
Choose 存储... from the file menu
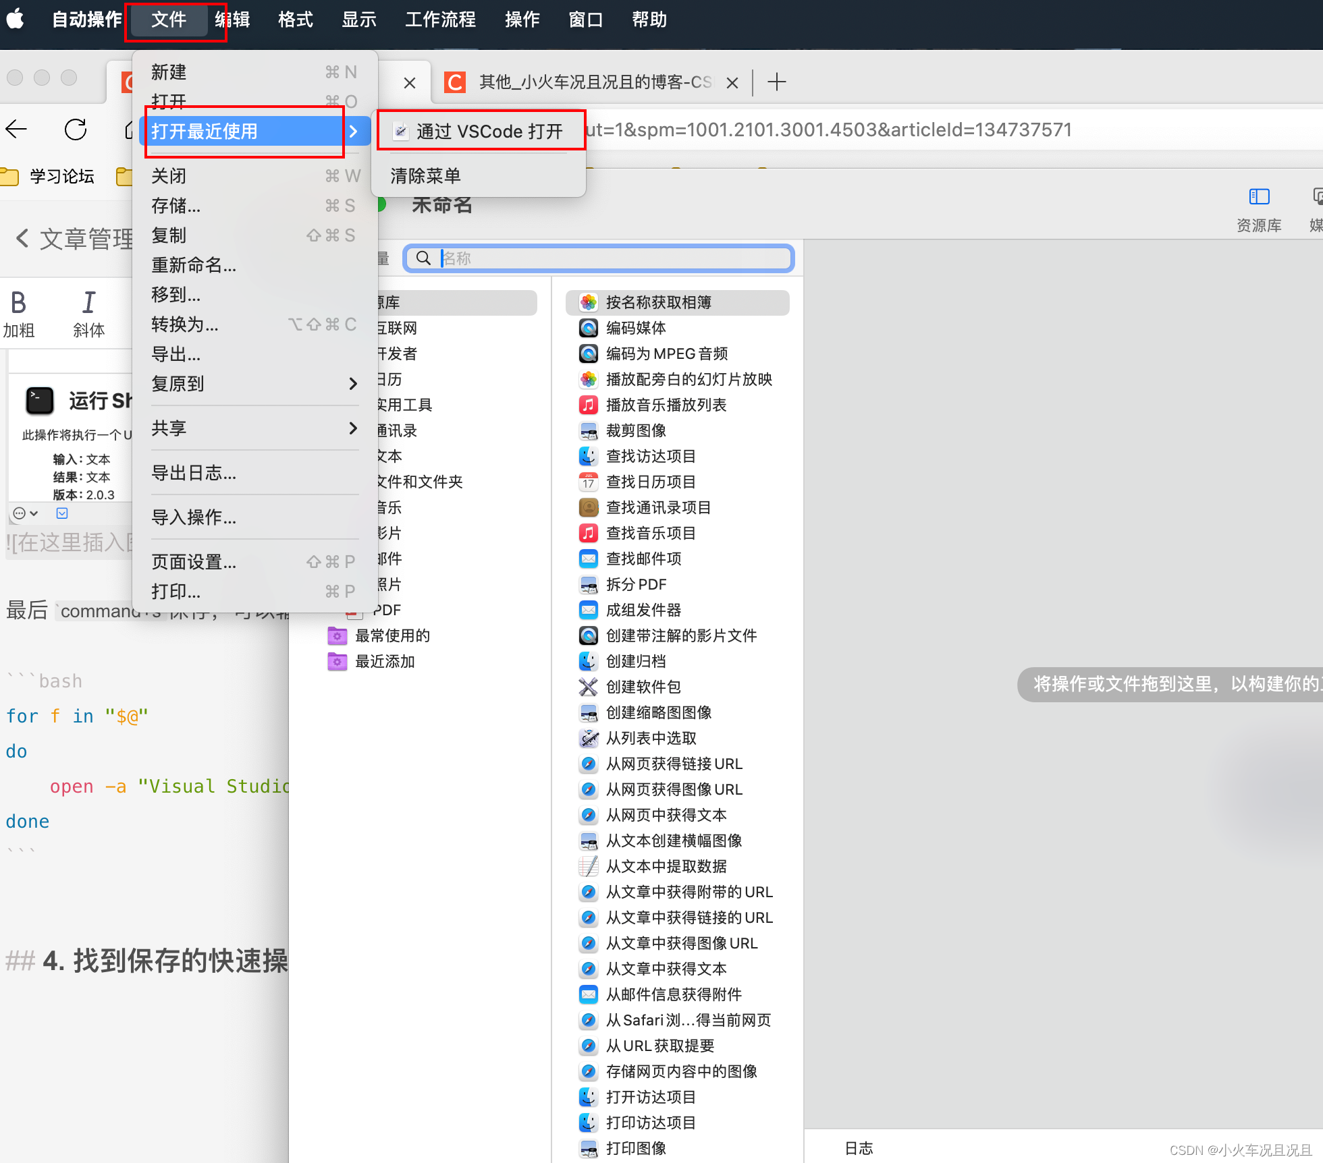tap(255, 206)
